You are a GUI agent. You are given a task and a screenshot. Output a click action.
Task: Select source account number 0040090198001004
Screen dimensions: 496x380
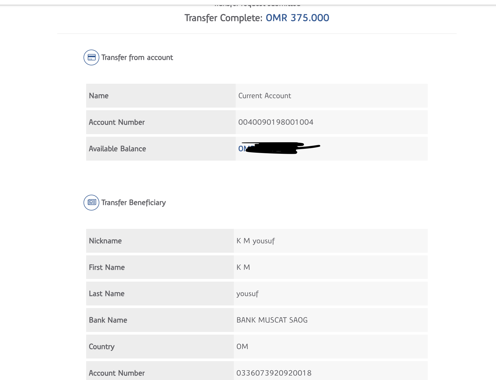pyautogui.click(x=276, y=122)
